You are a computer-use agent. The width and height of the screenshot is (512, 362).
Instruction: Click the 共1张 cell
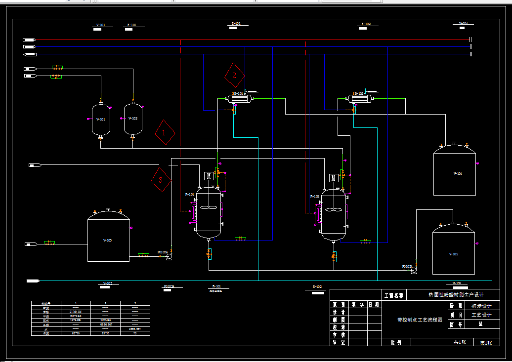[460, 342]
